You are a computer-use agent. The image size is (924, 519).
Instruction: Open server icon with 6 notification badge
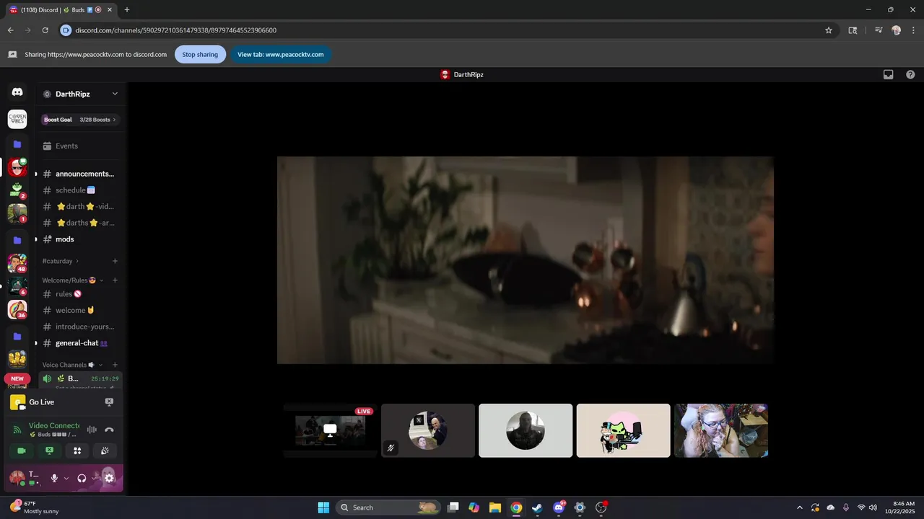17,286
